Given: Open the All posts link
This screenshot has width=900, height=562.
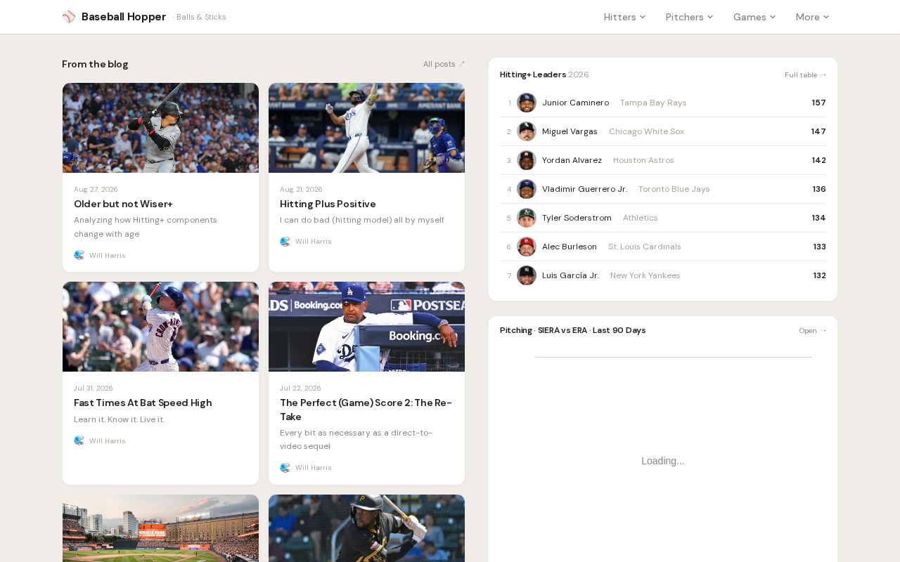Looking at the screenshot, I should [444, 64].
